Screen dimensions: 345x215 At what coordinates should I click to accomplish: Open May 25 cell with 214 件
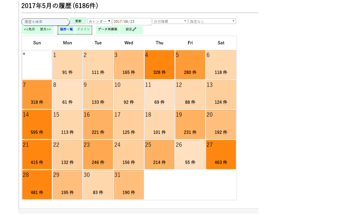160,155
